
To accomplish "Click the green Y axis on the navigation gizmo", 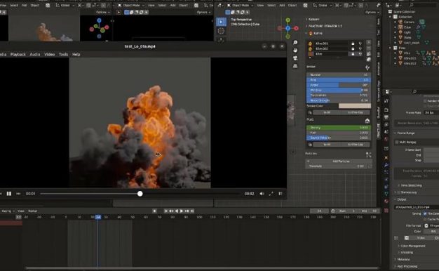I will coord(288,20).
